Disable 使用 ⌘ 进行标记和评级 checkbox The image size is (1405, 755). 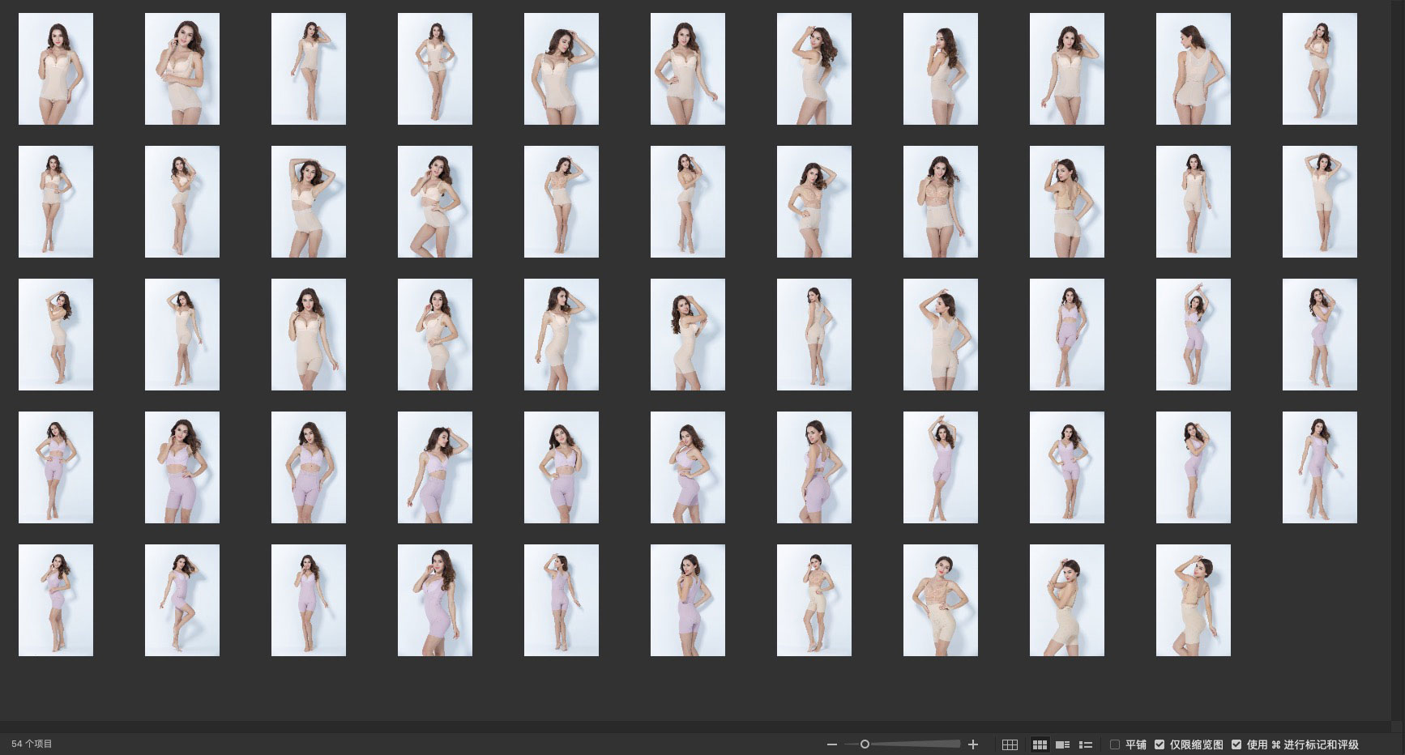click(1236, 744)
